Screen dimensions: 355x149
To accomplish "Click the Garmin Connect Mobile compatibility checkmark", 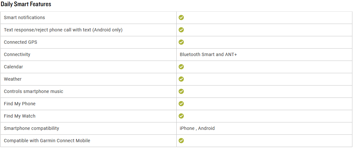I will (x=181, y=141).
